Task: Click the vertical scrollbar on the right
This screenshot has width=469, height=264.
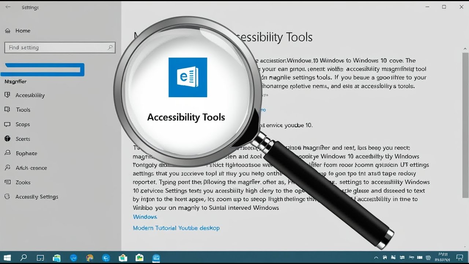Action: [x=465, y=125]
